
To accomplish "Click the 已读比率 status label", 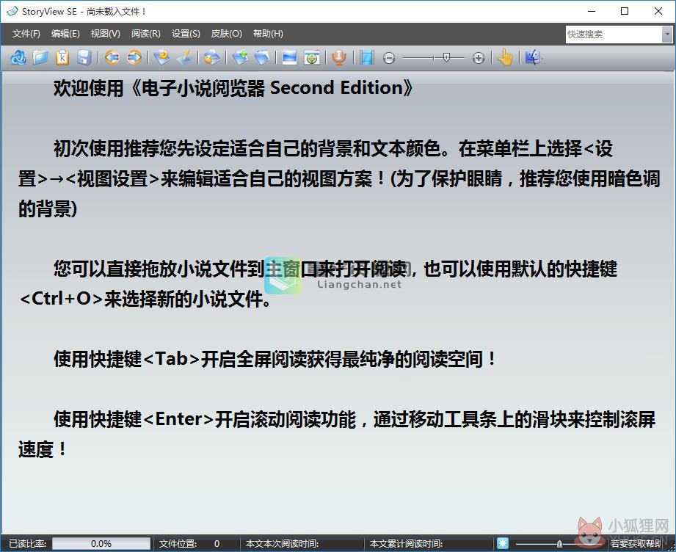I will [28, 543].
